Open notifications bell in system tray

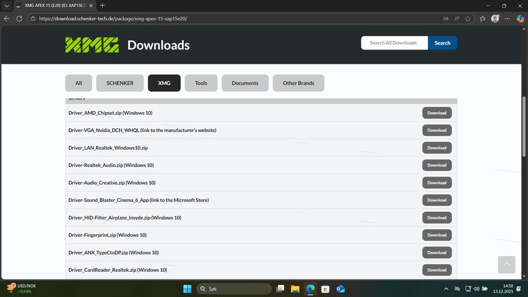[519, 289]
